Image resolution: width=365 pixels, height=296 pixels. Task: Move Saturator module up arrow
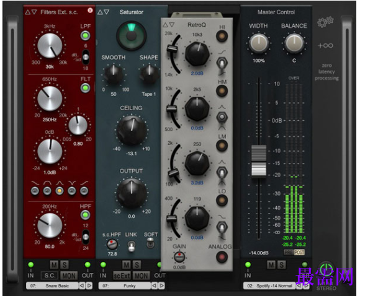(x=101, y=12)
